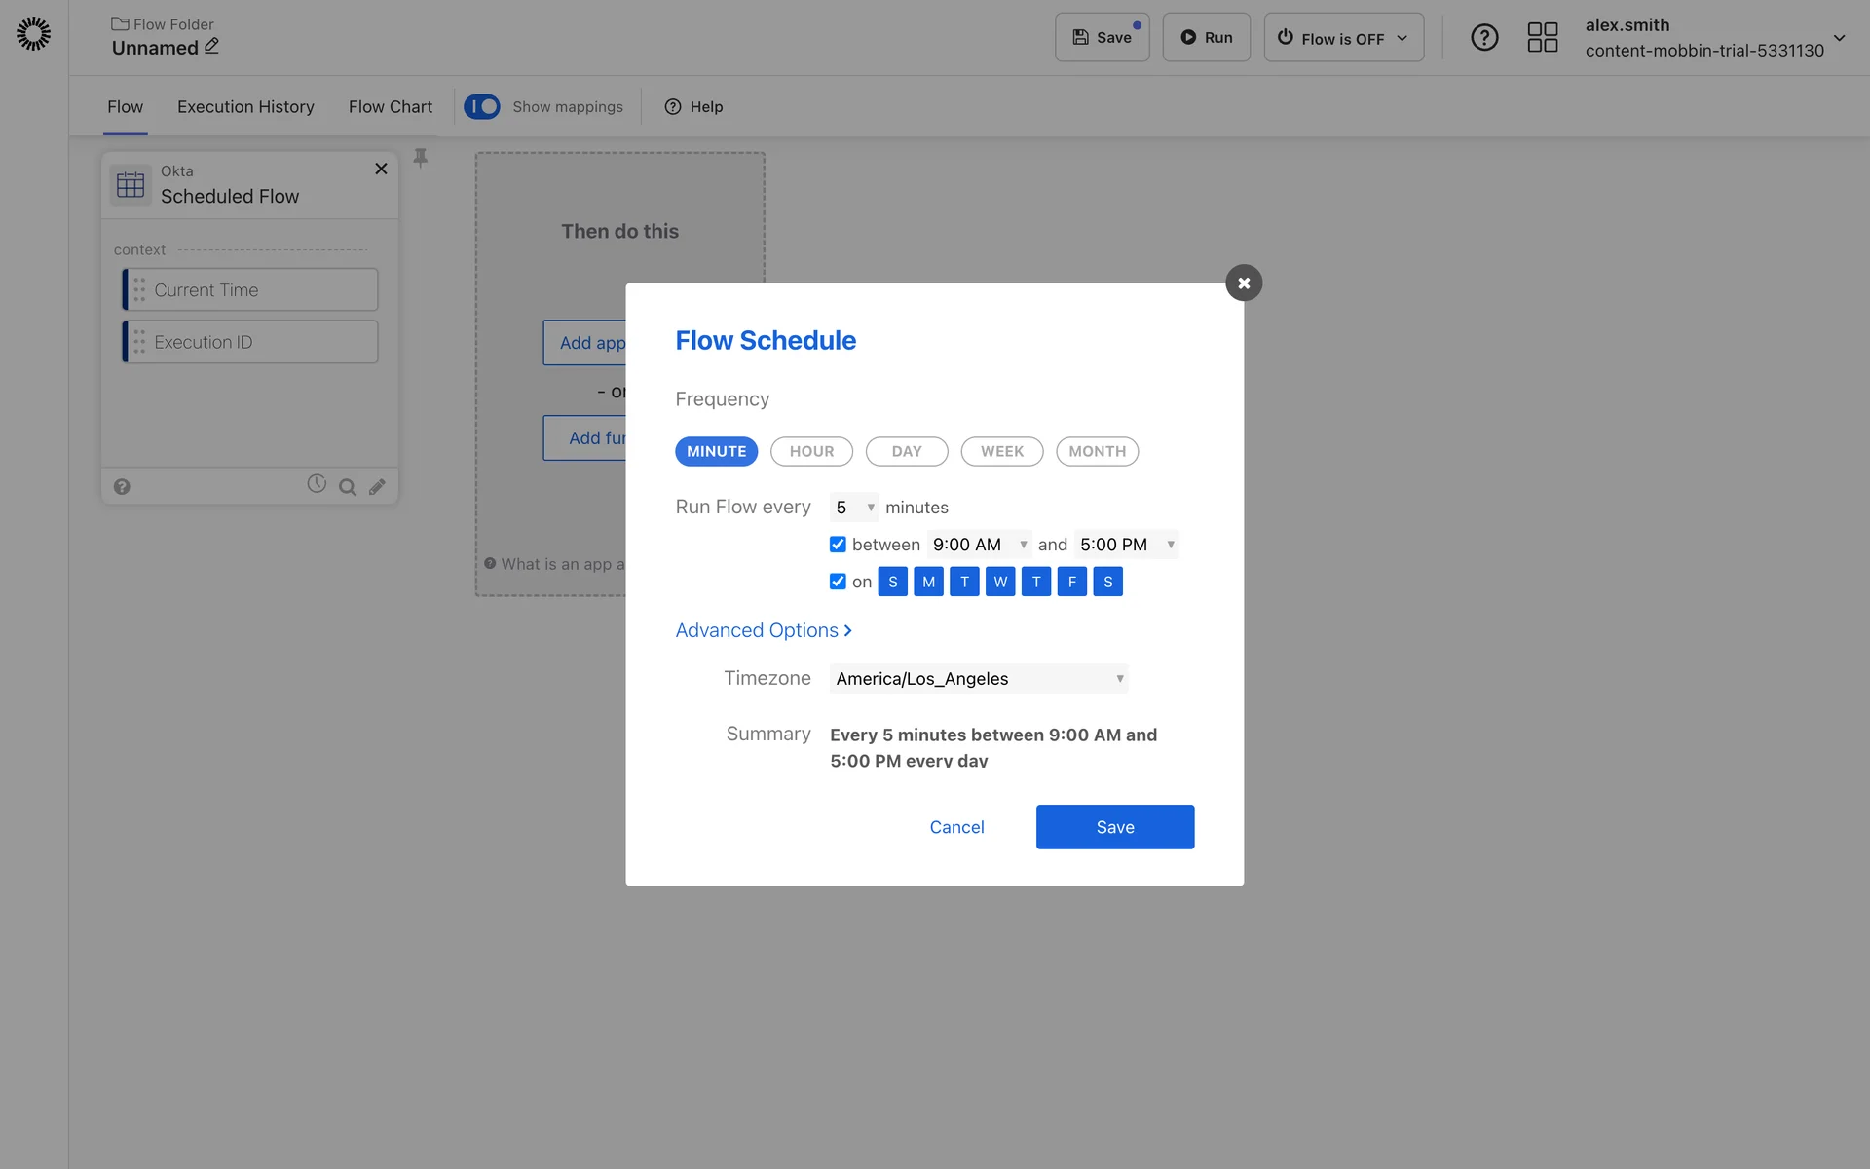The image size is (1870, 1169).
Task: Open the Timezone America/Los_Angeles dropdown
Action: tap(978, 679)
